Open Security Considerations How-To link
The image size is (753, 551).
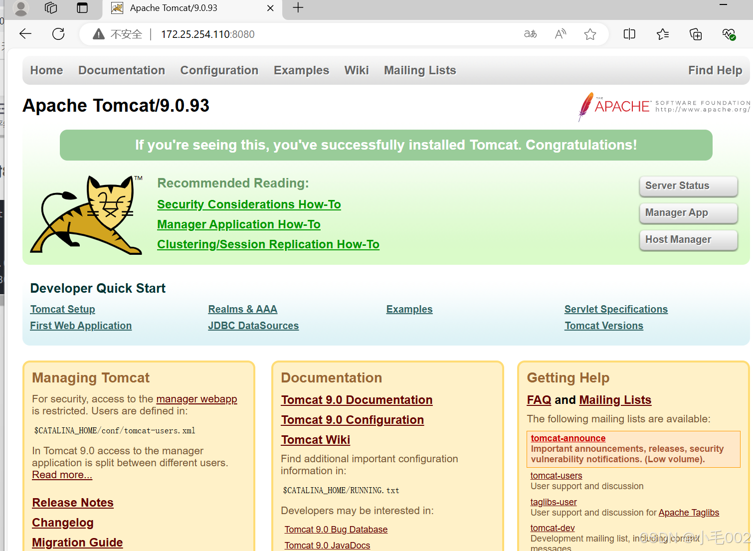click(x=249, y=204)
